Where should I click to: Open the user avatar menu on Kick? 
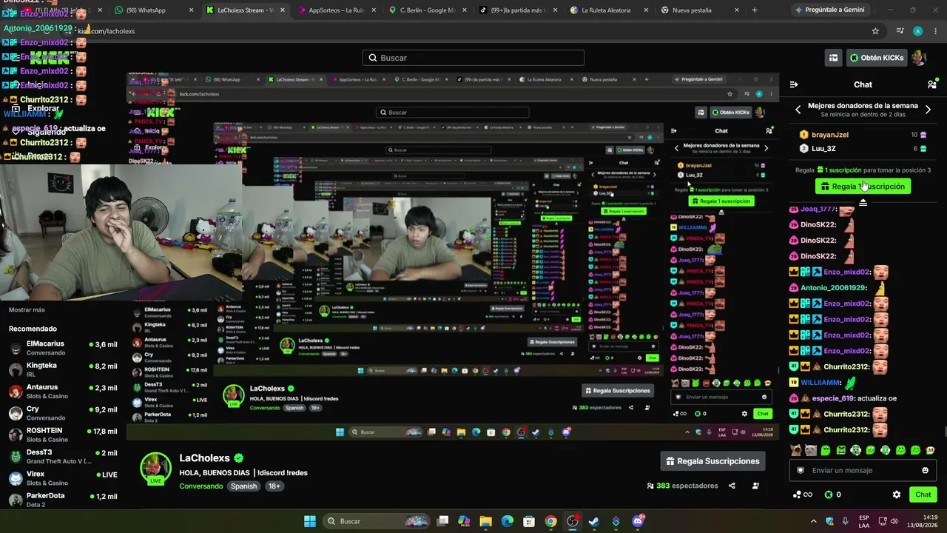(918, 58)
